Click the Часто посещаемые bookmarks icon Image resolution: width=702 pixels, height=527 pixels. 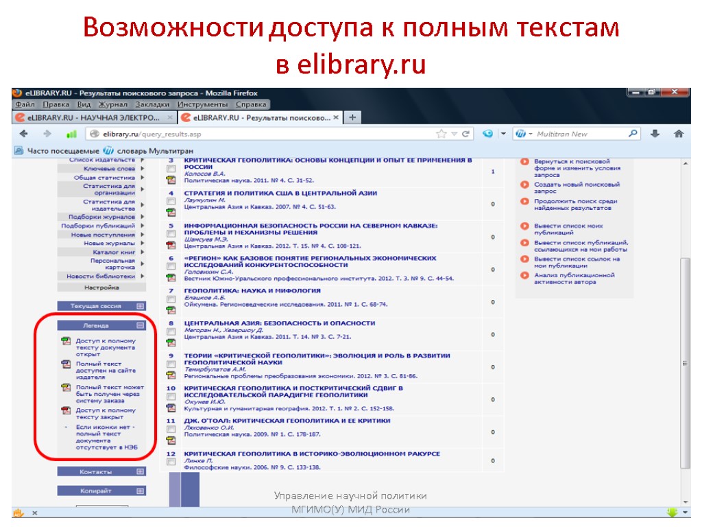click(19, 150)
